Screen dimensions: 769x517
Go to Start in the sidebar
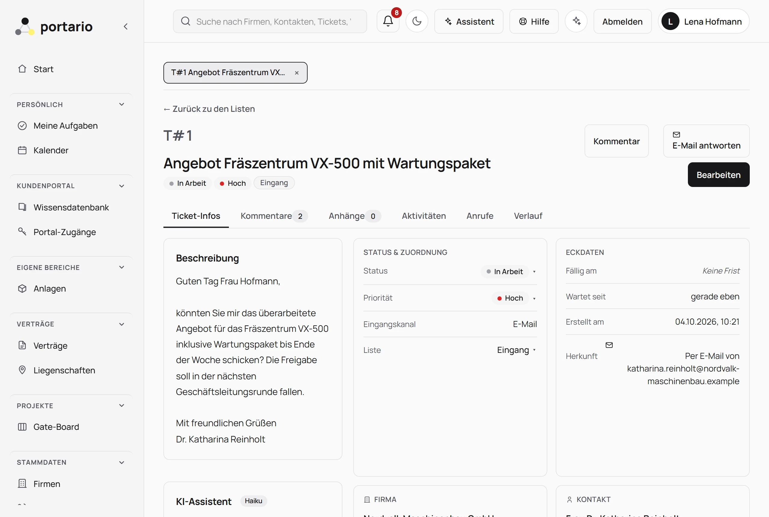(x=71, y=69)
